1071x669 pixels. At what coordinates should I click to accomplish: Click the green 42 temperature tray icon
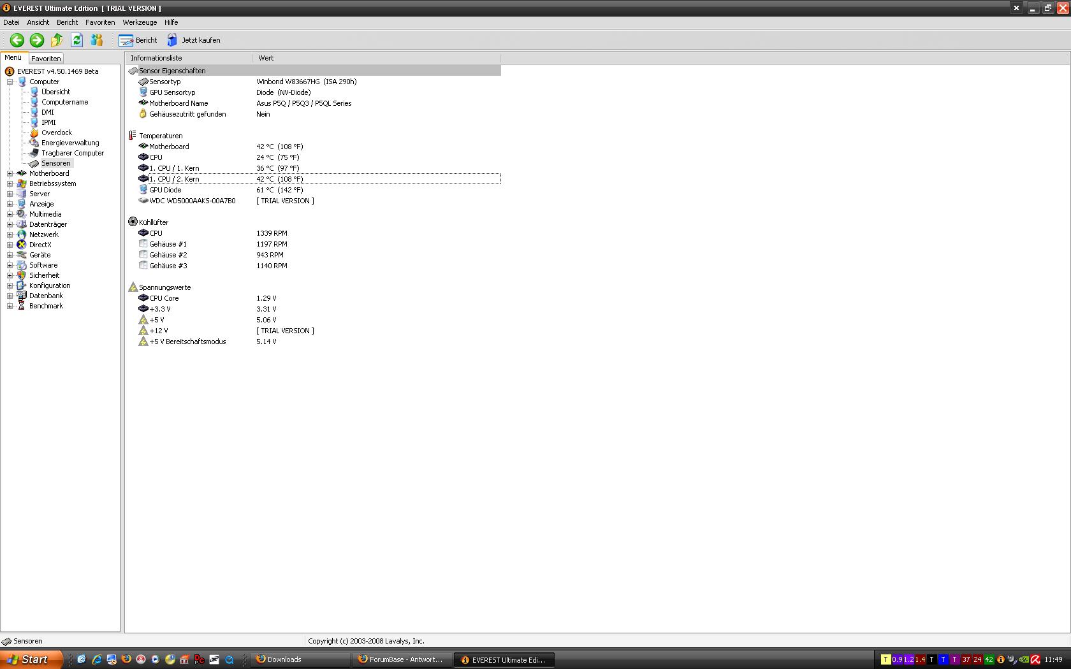pyautogui.click(x=989, y=659)
